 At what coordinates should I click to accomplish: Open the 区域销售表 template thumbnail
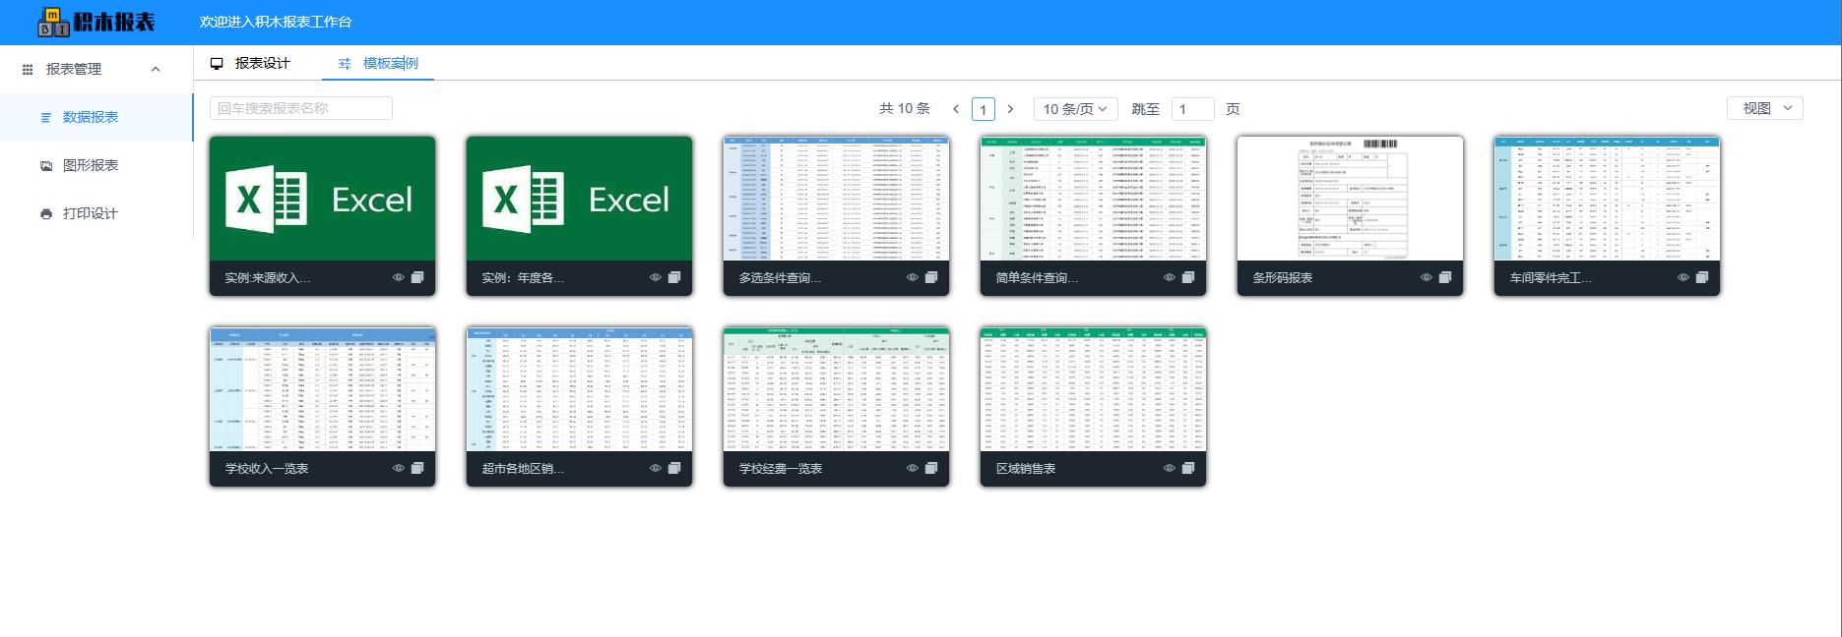click(x=1093, y=389)
